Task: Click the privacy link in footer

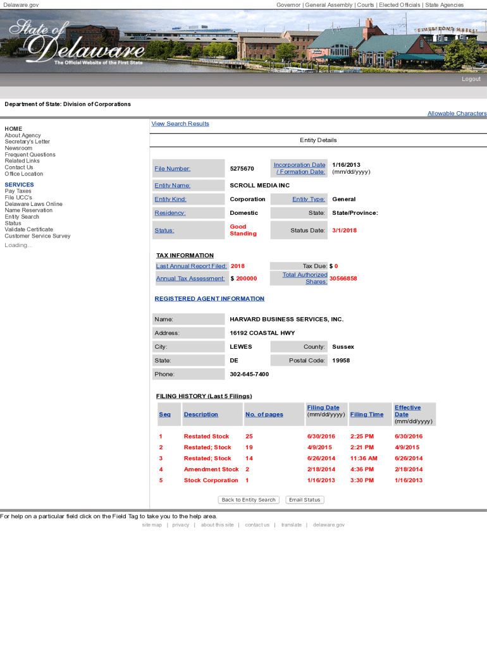Action: pyautogui.click(x=180, y=525)
